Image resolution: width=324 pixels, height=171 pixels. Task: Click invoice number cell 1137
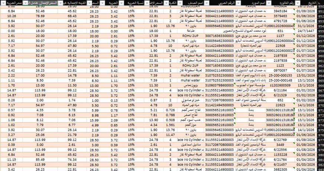281,36
